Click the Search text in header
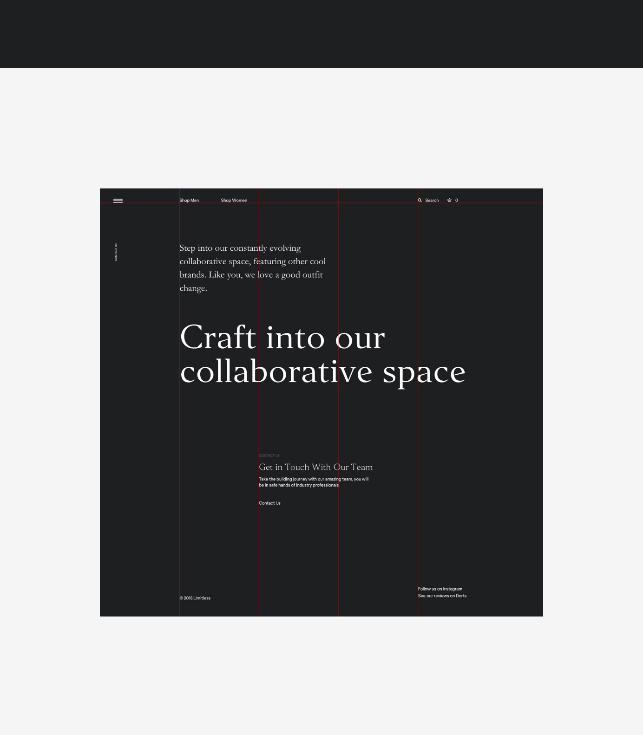This screenshot has height=735, width=643. coord(432,201)
